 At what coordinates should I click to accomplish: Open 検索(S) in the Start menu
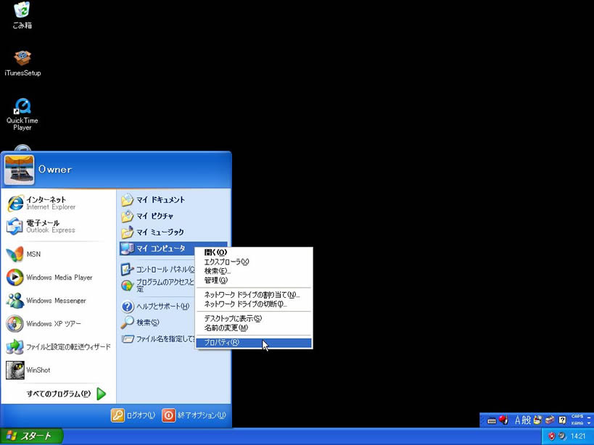pos(140,323)
